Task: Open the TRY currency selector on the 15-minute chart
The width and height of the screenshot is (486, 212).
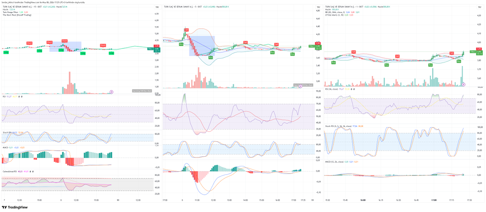Action: (x=157, y=7)
